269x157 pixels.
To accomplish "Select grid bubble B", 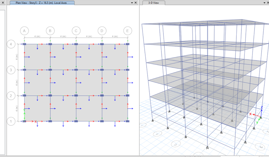I will [x=50, y=31].
